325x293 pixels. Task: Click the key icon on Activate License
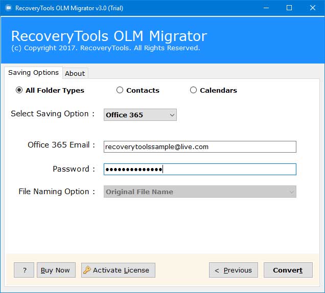(x=87, y=270)
